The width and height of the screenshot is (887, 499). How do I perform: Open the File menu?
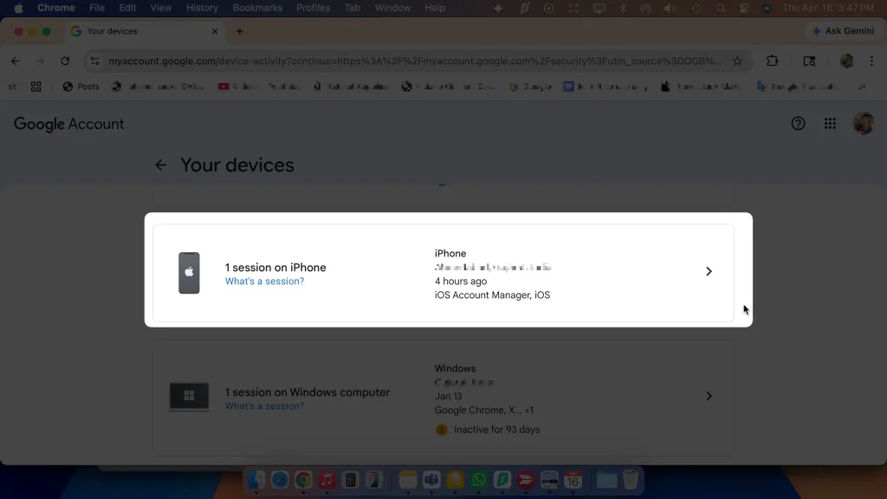pyautogui.click(x=97, y=8)
